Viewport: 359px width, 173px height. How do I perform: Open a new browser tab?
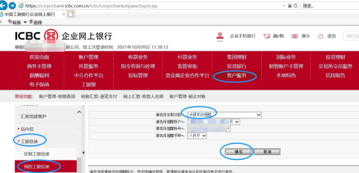pos(71,14)
